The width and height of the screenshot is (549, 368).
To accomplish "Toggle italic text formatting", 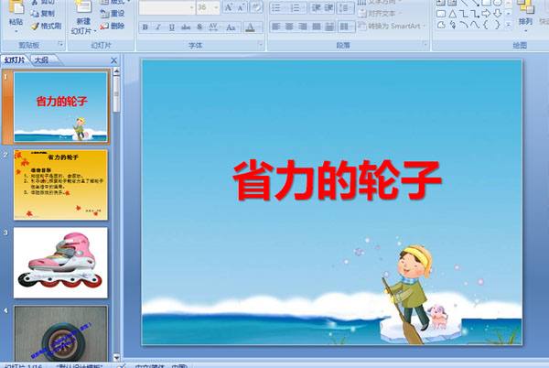I will coord(157,27).
